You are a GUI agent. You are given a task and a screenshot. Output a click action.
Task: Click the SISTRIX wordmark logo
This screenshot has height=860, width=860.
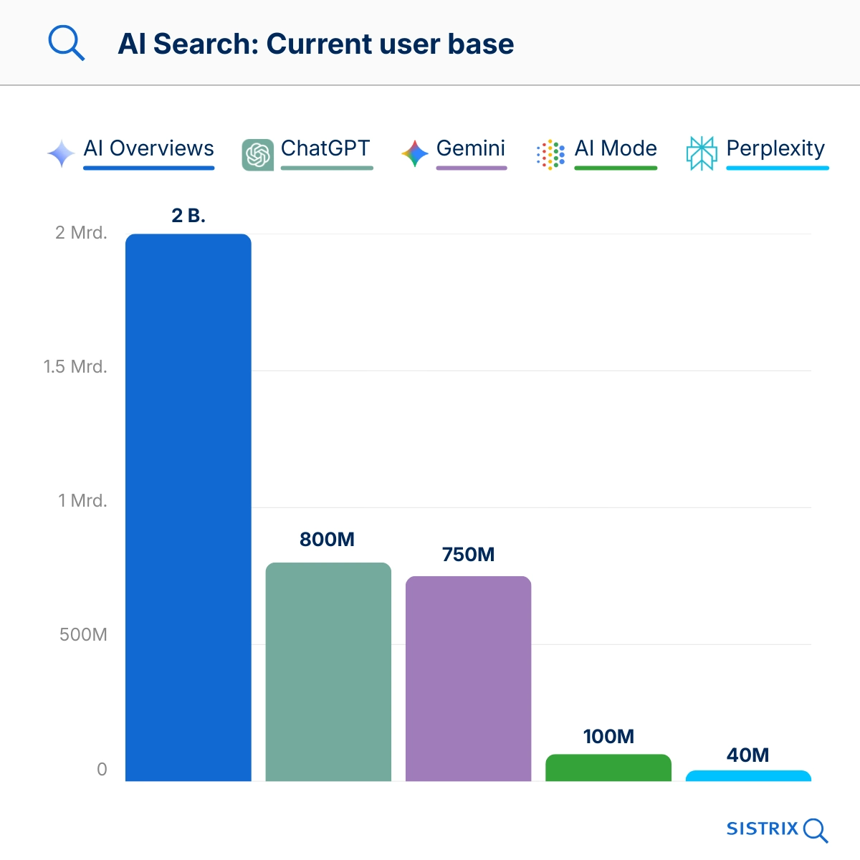763,829
